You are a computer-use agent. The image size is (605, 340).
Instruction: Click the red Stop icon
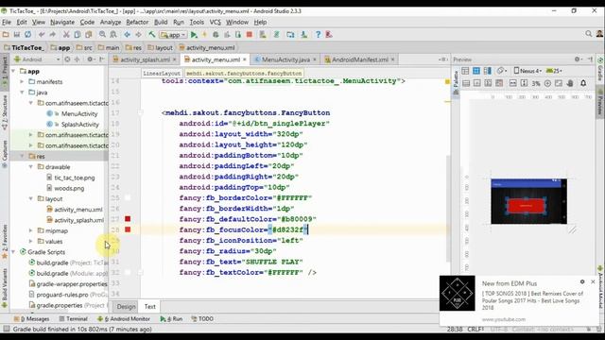pyautogui.click(x=250, y=35)
